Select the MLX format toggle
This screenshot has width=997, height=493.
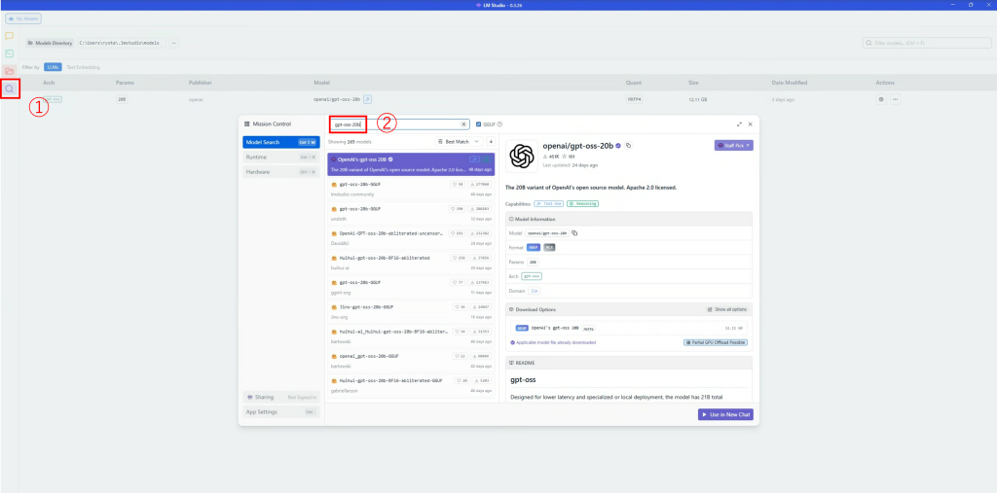(x=549, y=248)
